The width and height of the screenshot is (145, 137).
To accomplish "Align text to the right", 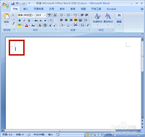I will click(x=71, y=20).
